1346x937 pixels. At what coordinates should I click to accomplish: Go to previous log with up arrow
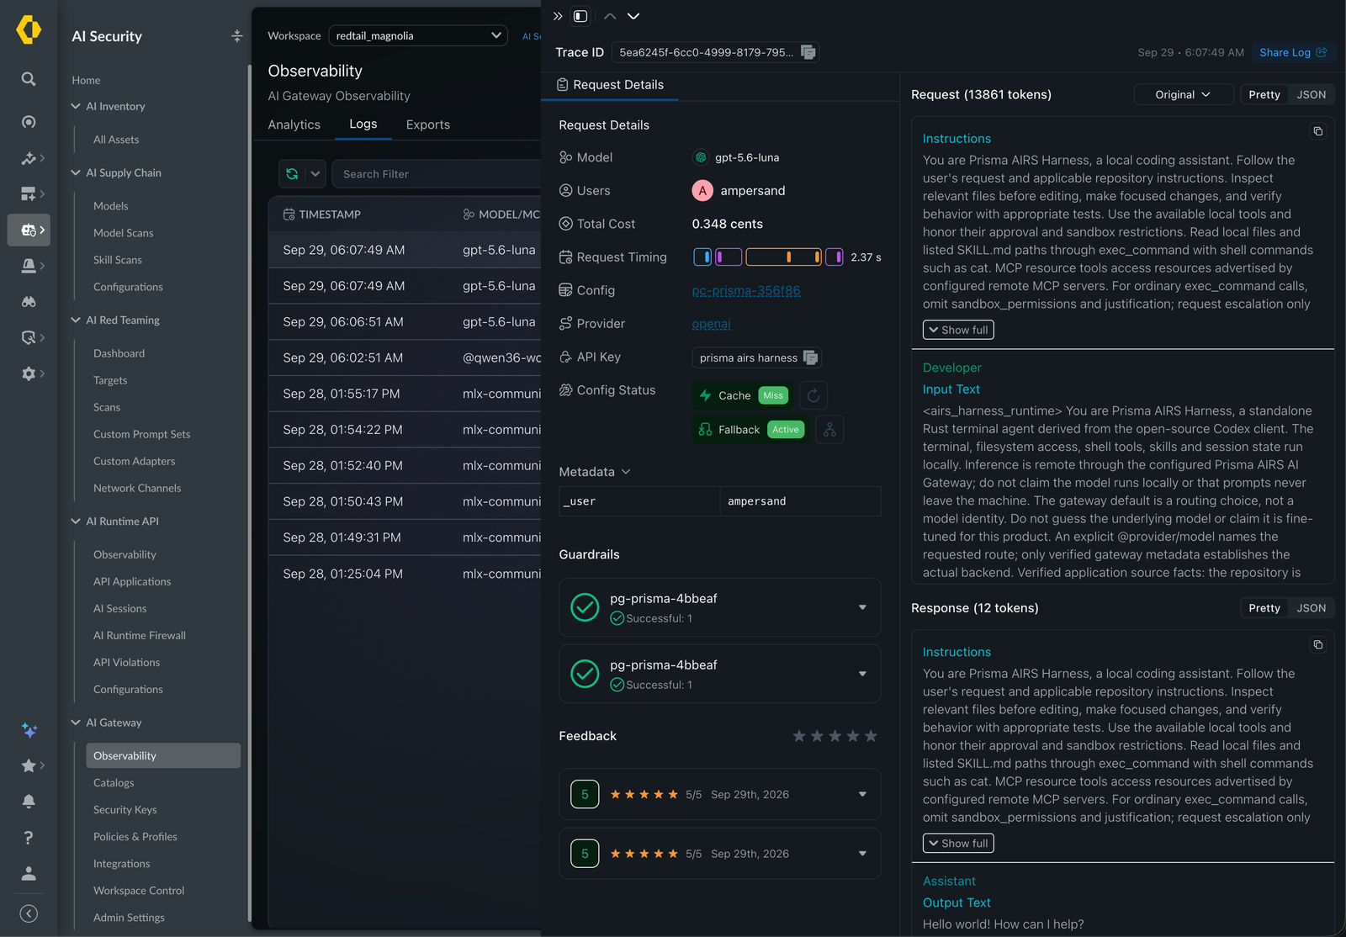coord(610,16)
